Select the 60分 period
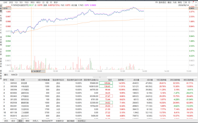This screenshot has height=123, width=198. pos(38,2)
